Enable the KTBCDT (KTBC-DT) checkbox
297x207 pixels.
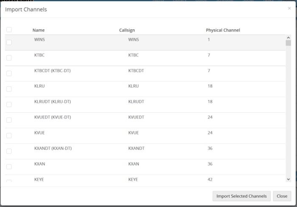pyautogui.click(x=9, y=73)
